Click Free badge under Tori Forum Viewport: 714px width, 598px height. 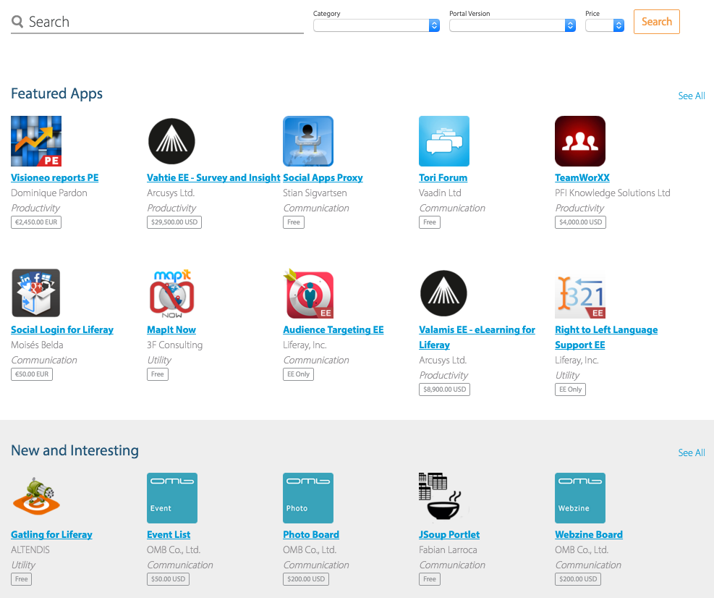click(430, 222)
